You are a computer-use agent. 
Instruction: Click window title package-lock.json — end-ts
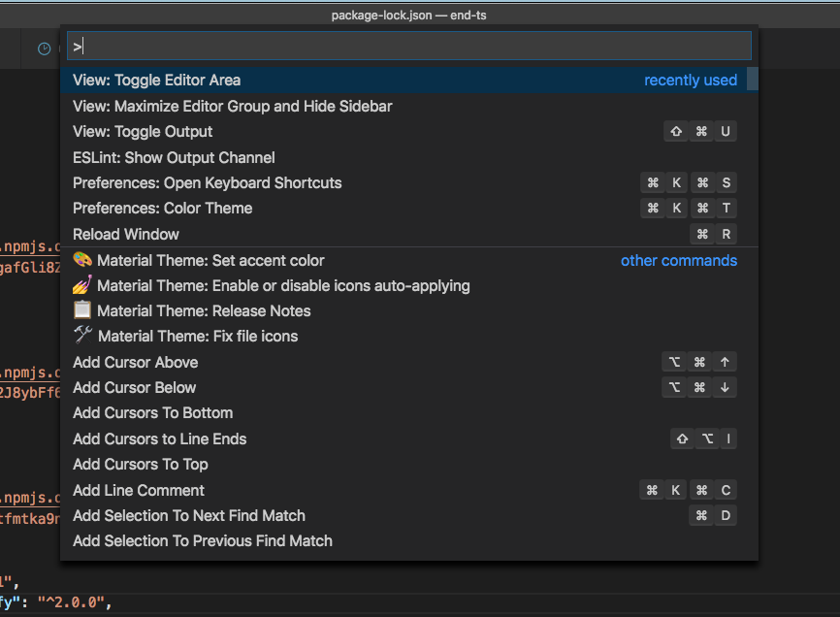(408, 15)
